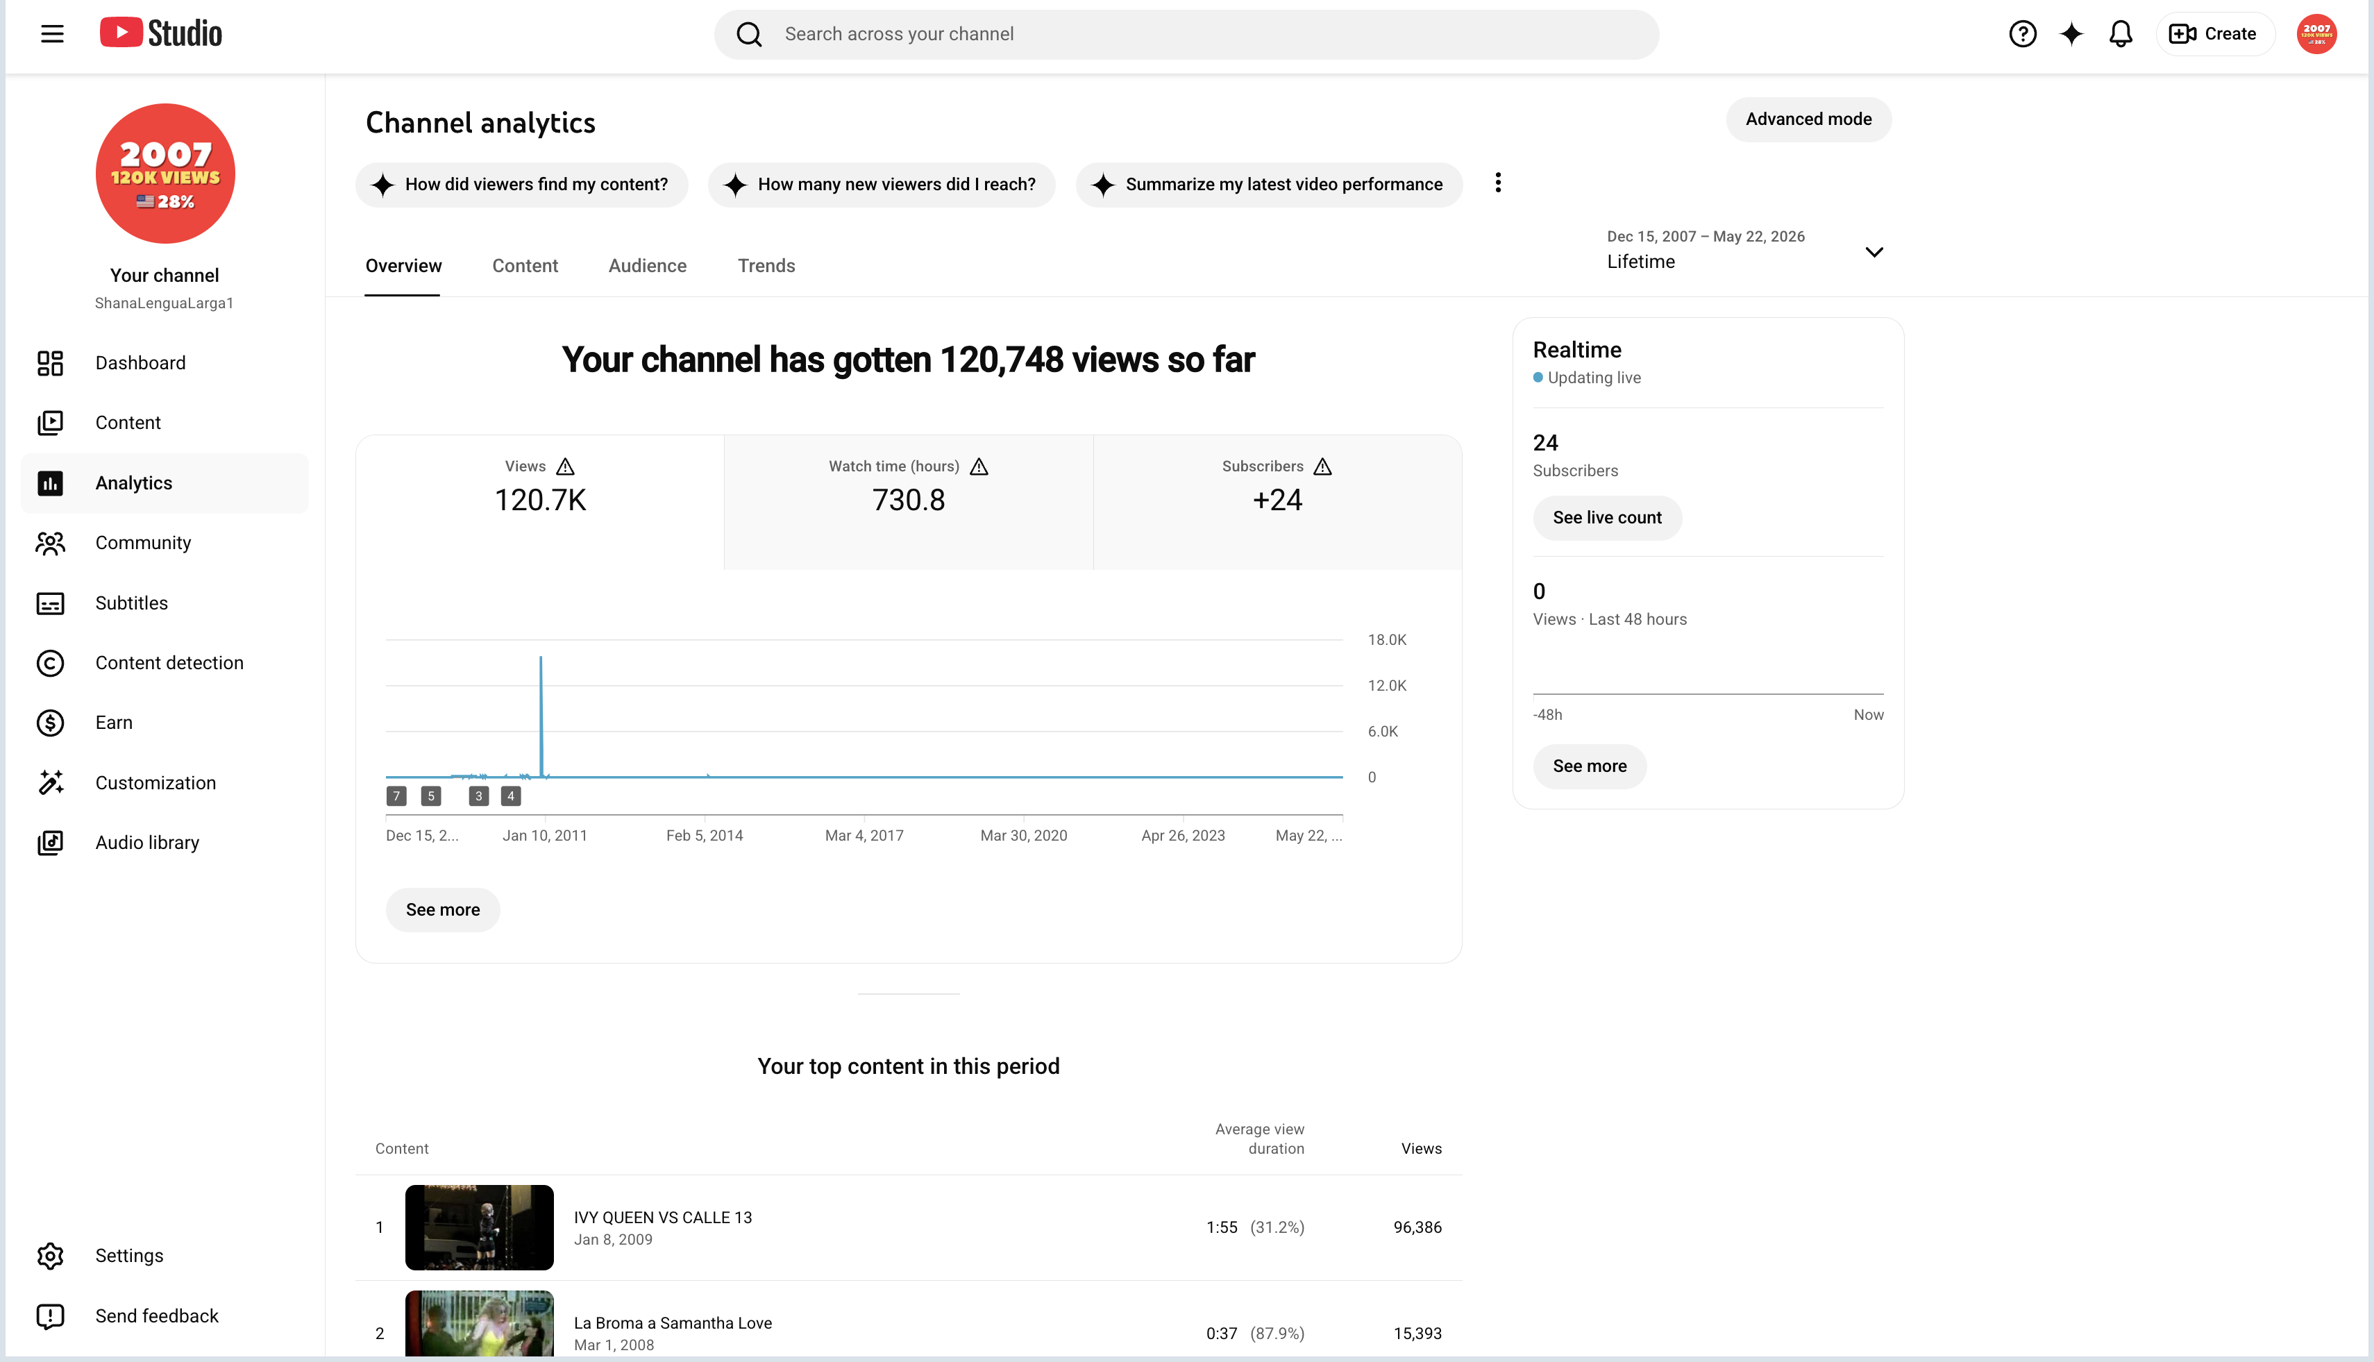
Task: Click chart video marker labeled 5
Action: (430, 796)
